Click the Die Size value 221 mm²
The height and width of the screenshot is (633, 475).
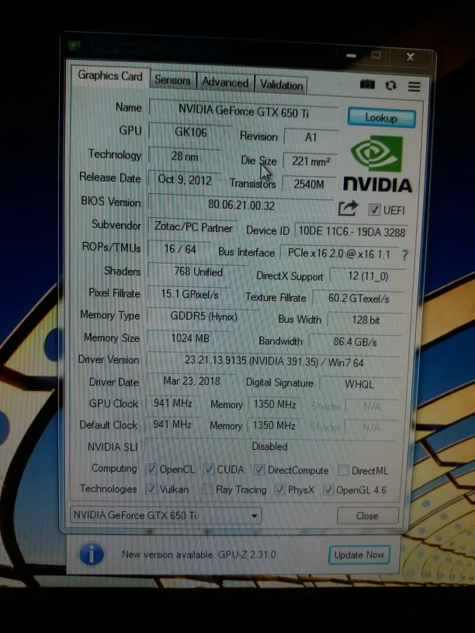(310, 161)
